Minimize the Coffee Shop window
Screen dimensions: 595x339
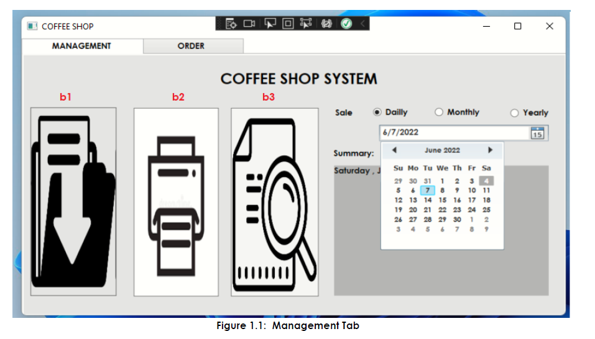pyautogui.click(x=486, y=26)
